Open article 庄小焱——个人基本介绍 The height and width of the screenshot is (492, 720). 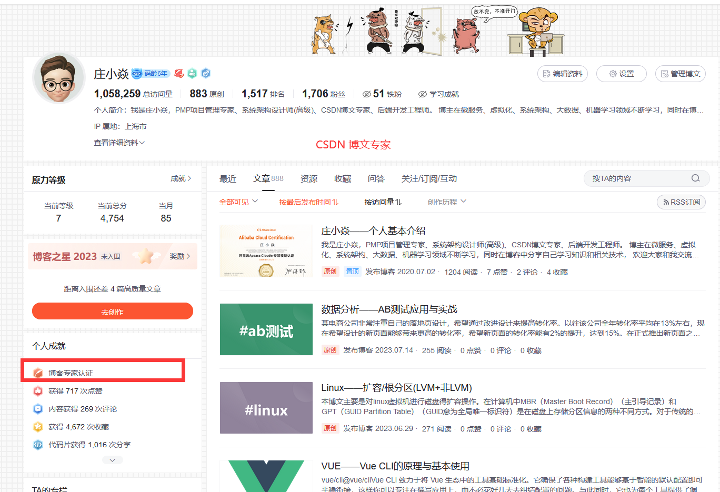(x=373, y=230)
